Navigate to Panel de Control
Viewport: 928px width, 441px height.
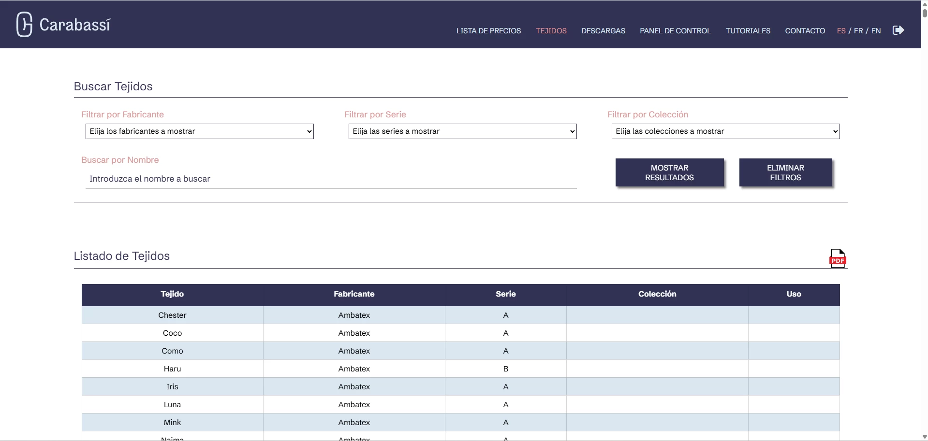pos(675,31)
